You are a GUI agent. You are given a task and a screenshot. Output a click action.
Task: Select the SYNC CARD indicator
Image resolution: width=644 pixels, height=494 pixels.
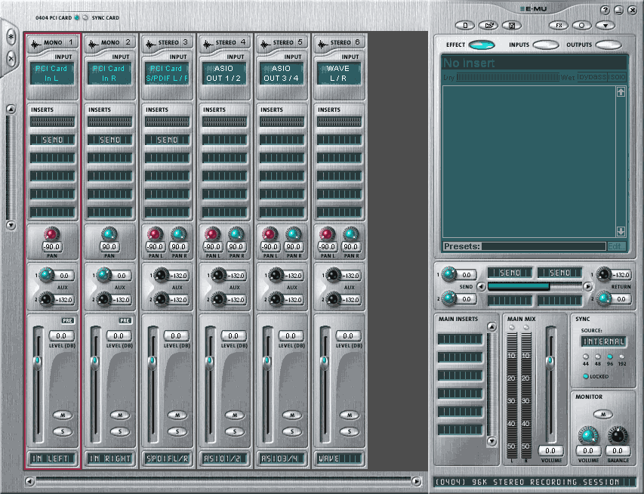click(85, 17)
